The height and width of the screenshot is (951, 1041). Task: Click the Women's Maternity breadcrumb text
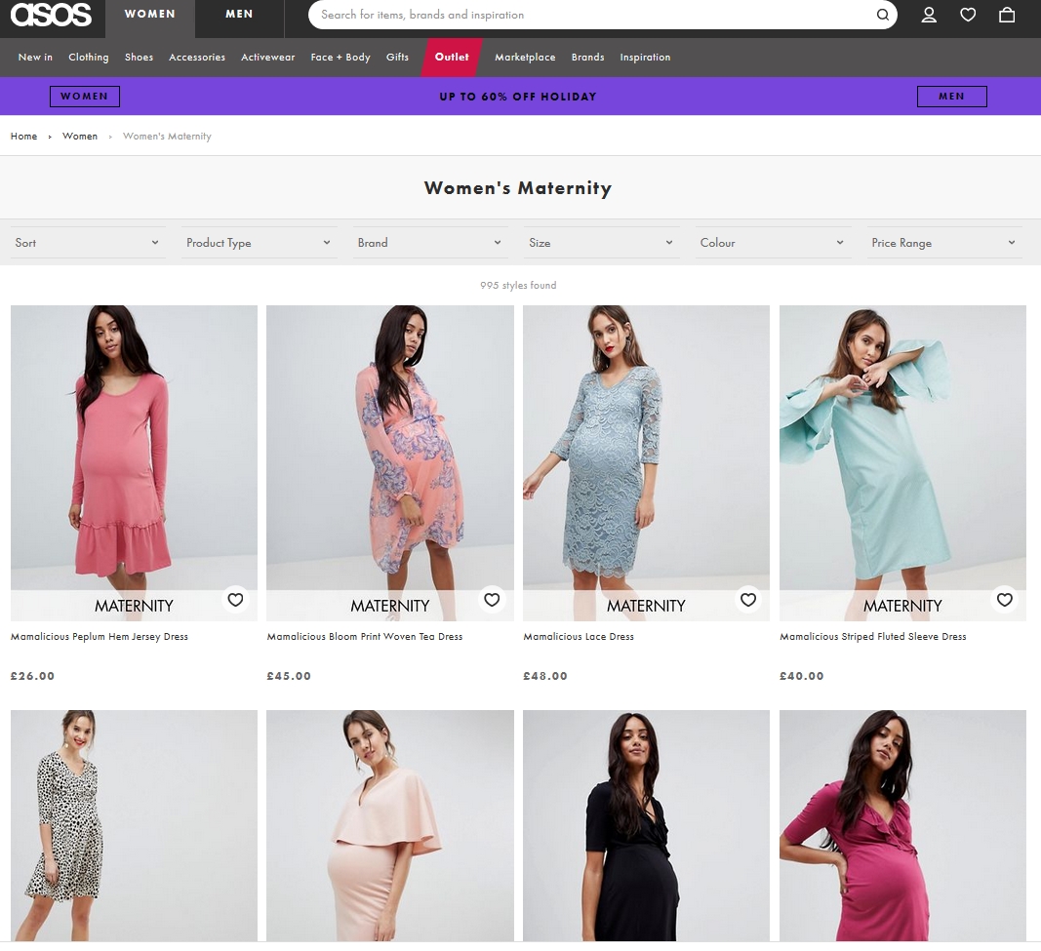tap(167, 136)
